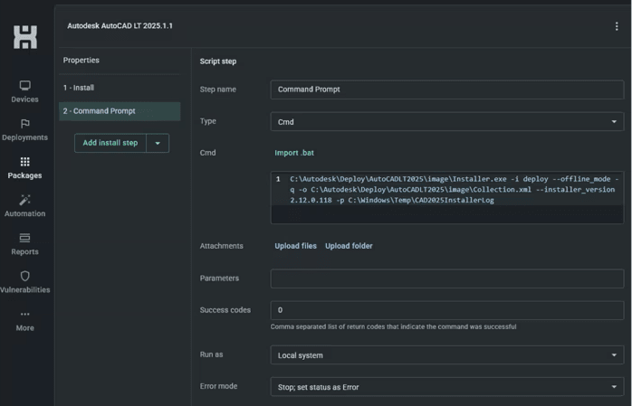Go to Deployments in the sidebar
The height and width of the screenshot is (406, 632).
(25, 130)
